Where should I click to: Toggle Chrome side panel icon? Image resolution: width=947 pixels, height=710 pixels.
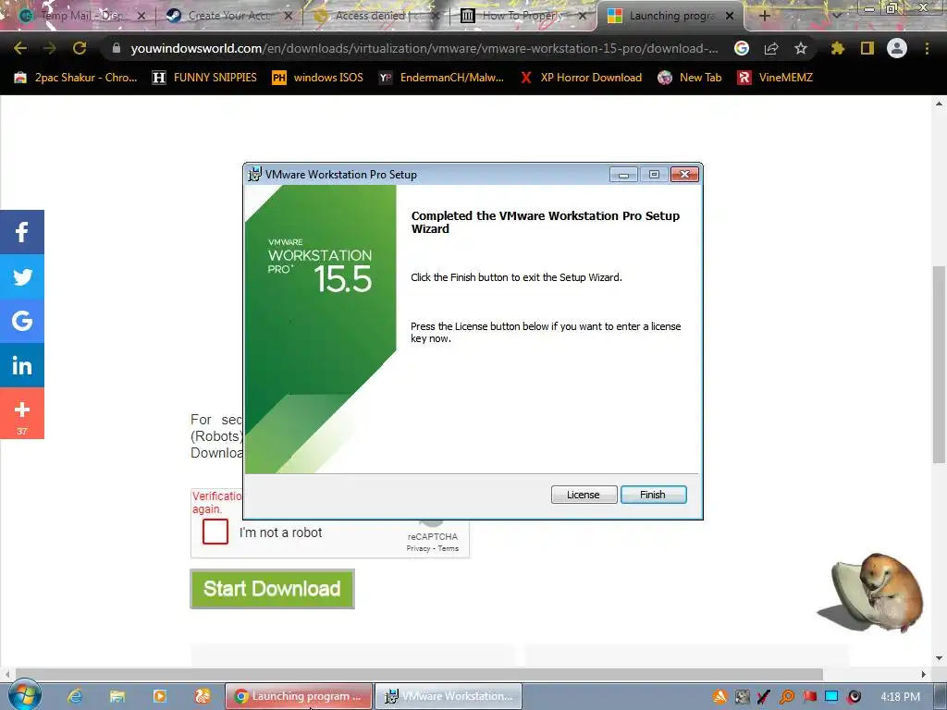[x=867, y=48]
